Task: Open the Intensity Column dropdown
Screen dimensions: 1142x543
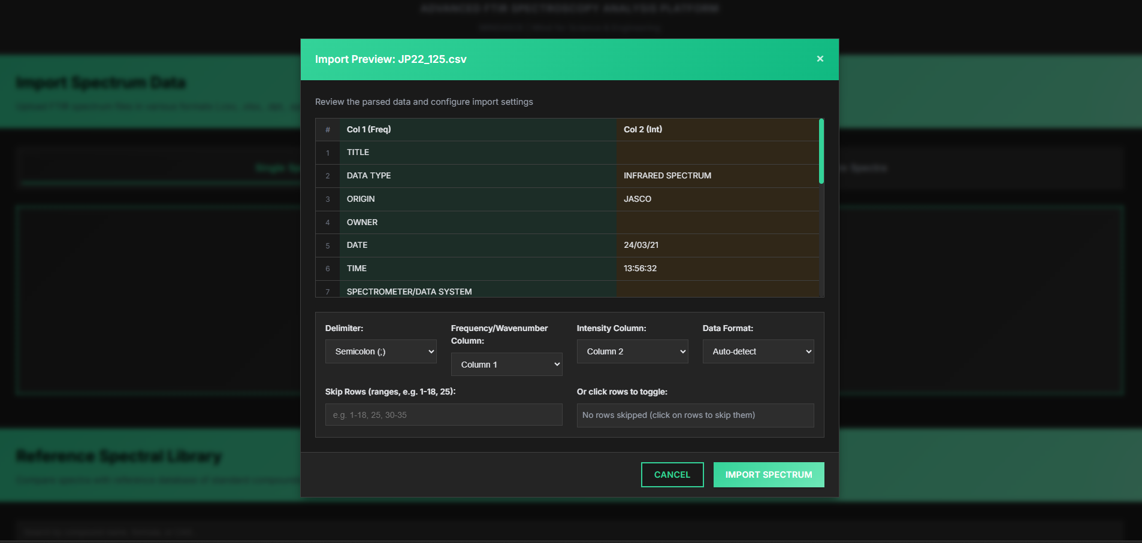Action: point(632,351)
